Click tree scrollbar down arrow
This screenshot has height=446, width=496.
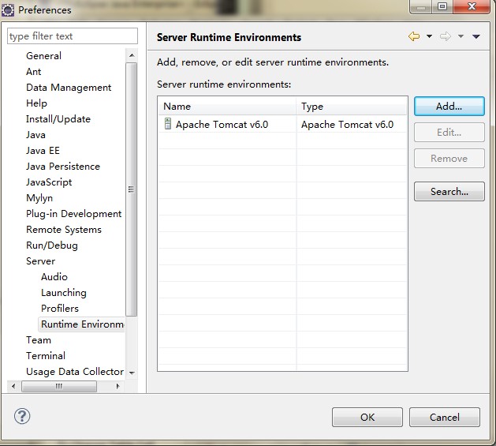[x=132, y=373]
